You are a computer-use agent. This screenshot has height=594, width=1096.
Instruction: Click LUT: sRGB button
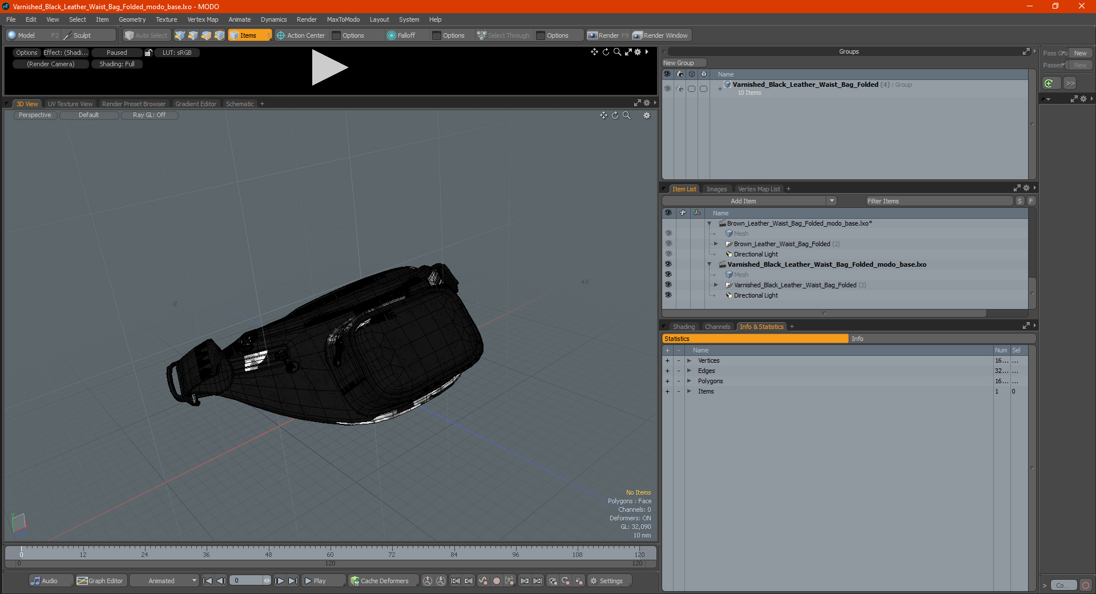coord(177,53)
